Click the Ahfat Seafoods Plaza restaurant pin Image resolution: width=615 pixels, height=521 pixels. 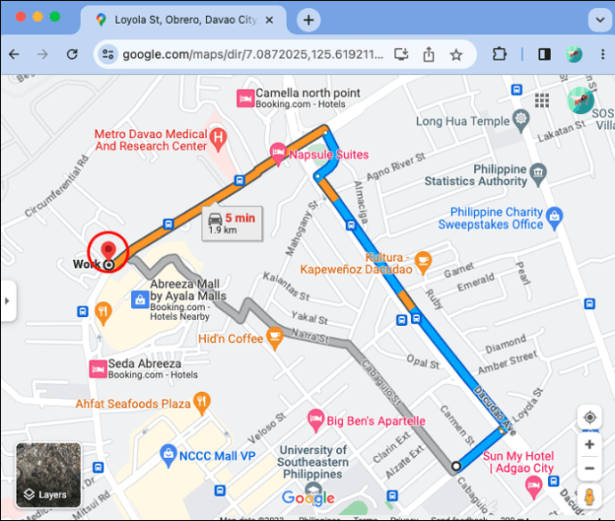click(202, 403)
